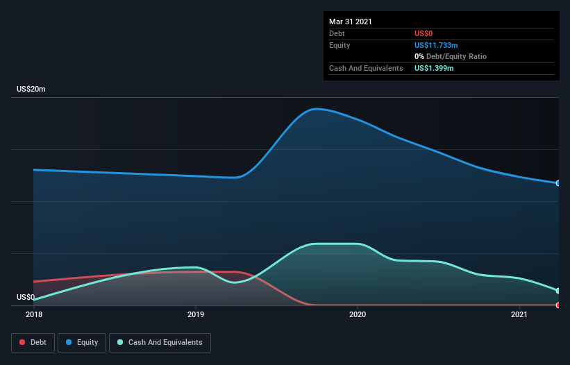570x365 pixels.
Task: Click the red Debt legend dot
Action: (x=22, y=342)
